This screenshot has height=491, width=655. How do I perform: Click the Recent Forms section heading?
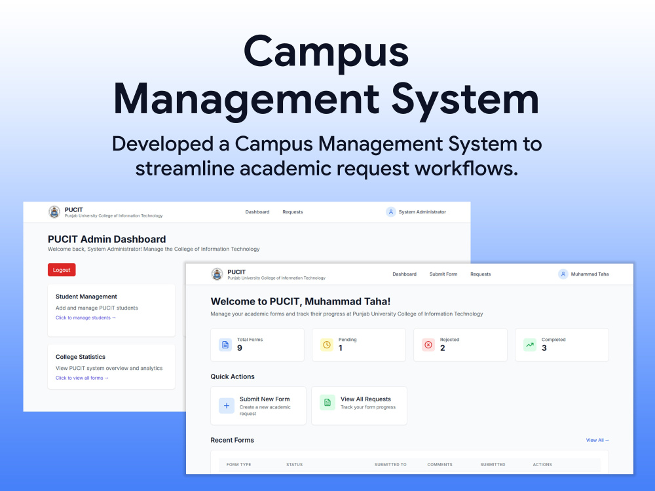(x=233, y=440)
